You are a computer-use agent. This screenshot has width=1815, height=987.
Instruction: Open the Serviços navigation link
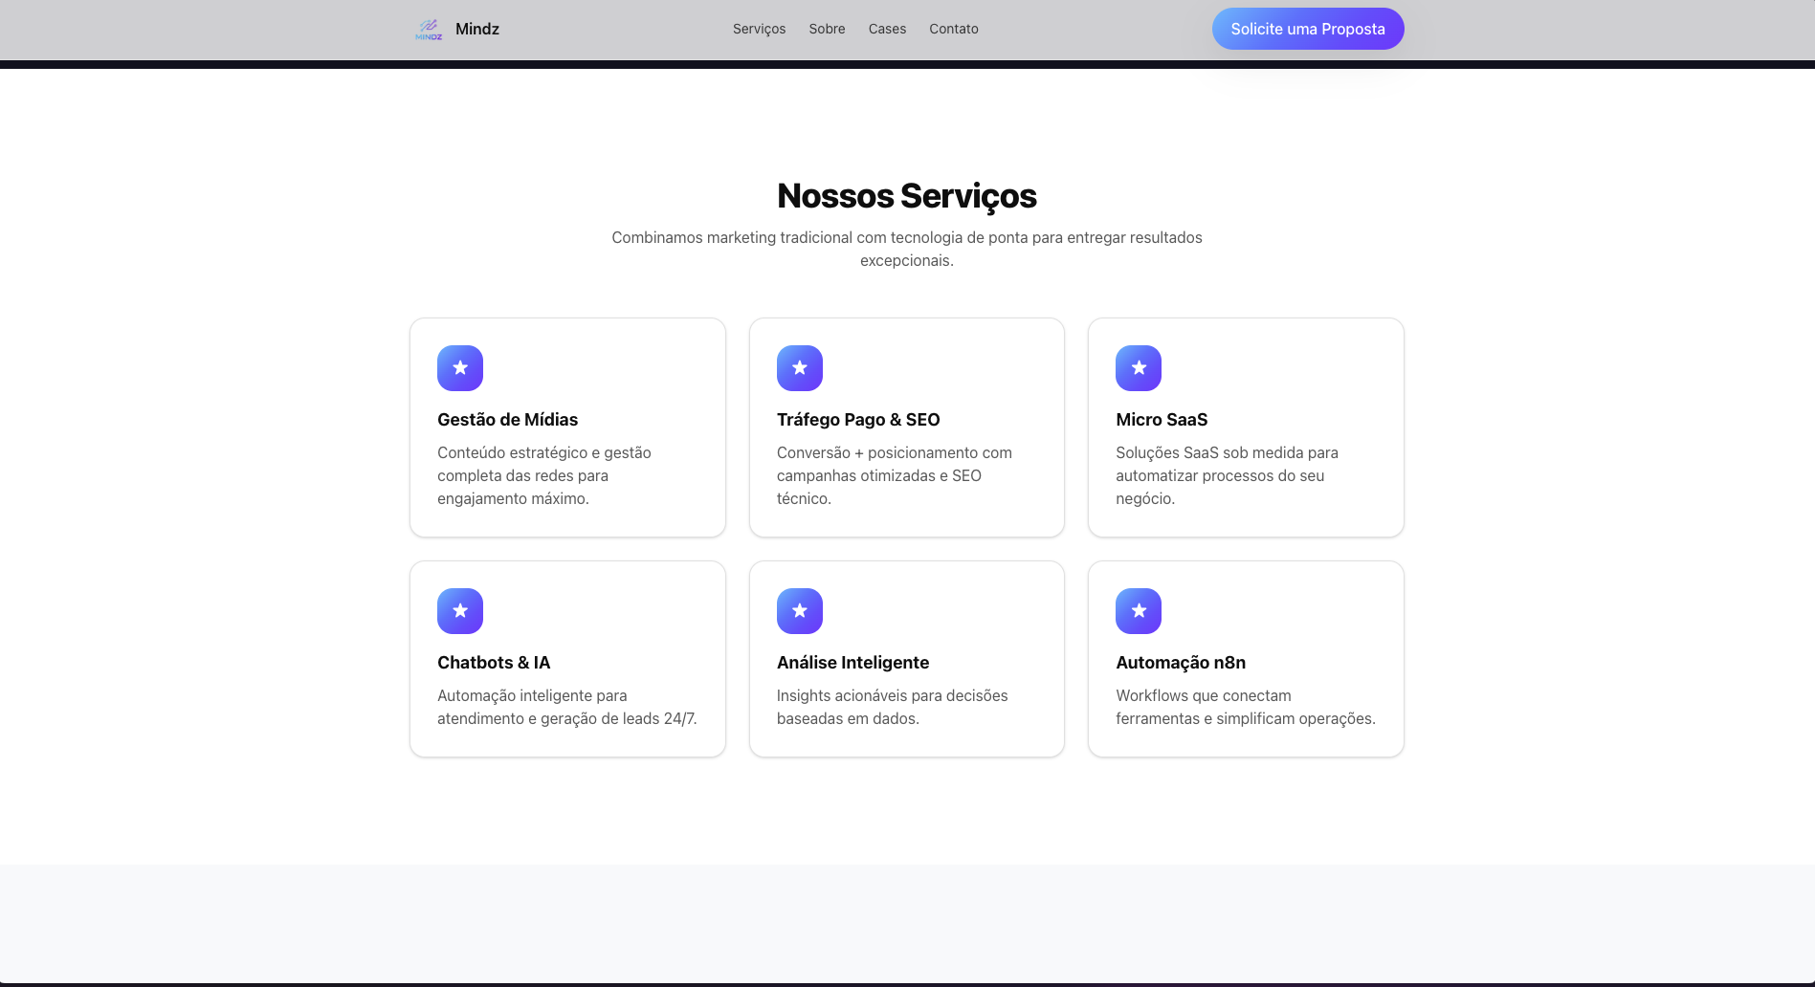(x=760, y=29)
